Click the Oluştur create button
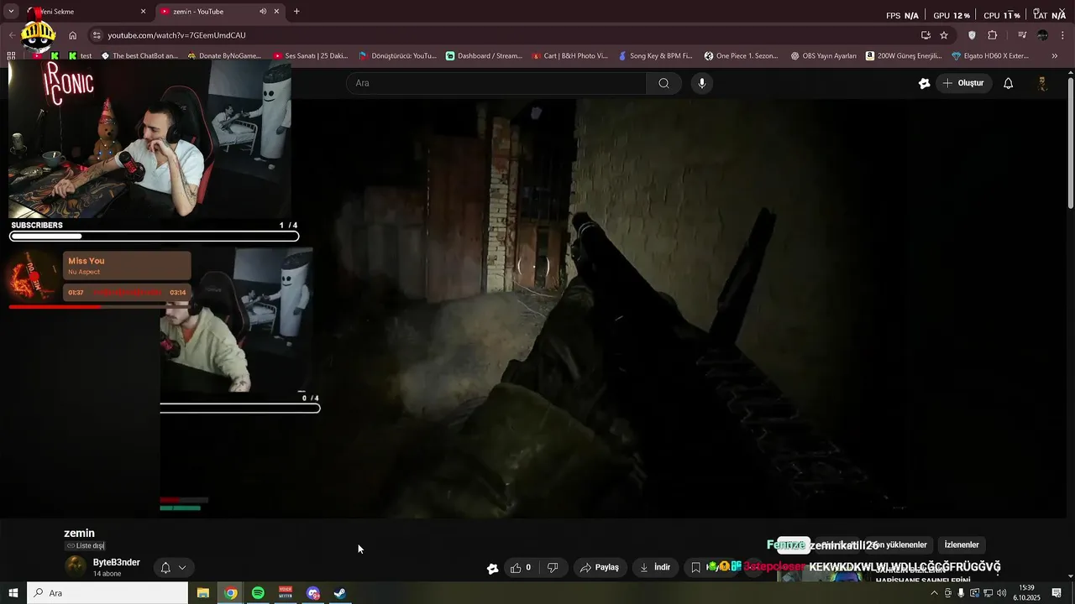This screenshot has width=1075, height=604. click(963, 83)
